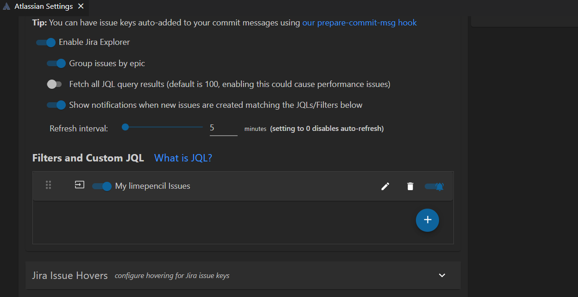
Task: Toggle new issue notifications switch
Action: pos(56,105)
